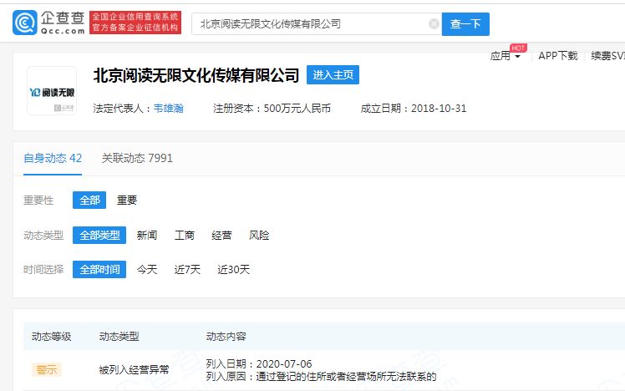Open the APP下载 link
Viewport: 625px width, 391px height.
[557, 56]
